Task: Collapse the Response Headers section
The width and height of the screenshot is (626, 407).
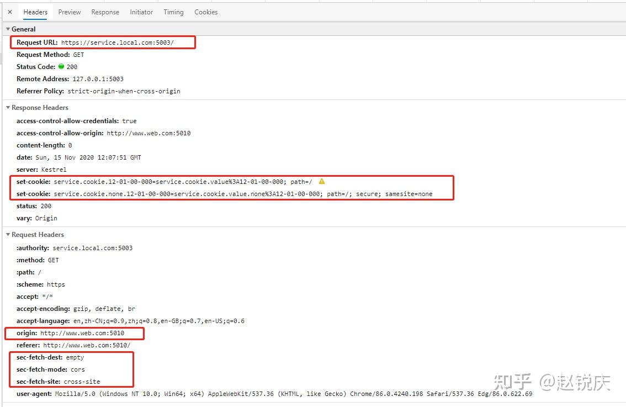Action: (x=7, y=107)
